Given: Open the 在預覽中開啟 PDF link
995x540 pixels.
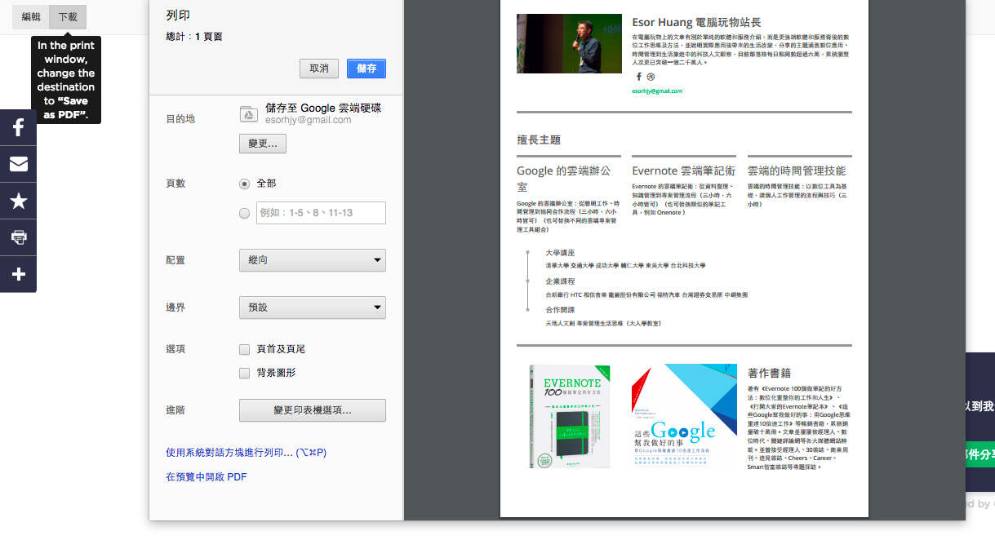Looking at the screenshot, I should [x=207, y=476].
